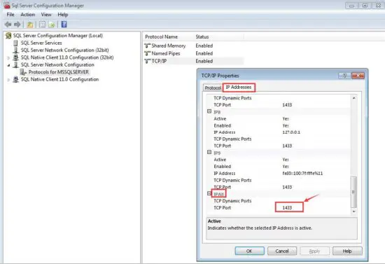Click the IP9 IP Address fe80 value

302,174
